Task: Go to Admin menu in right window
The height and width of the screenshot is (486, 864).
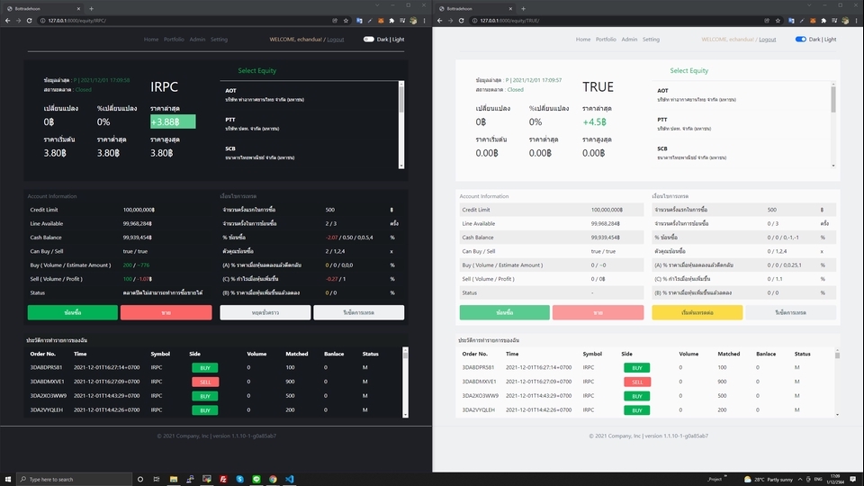Action: point(629,40)
